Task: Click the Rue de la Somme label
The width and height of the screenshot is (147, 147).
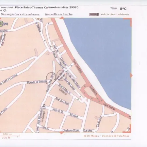Action: 37,82
